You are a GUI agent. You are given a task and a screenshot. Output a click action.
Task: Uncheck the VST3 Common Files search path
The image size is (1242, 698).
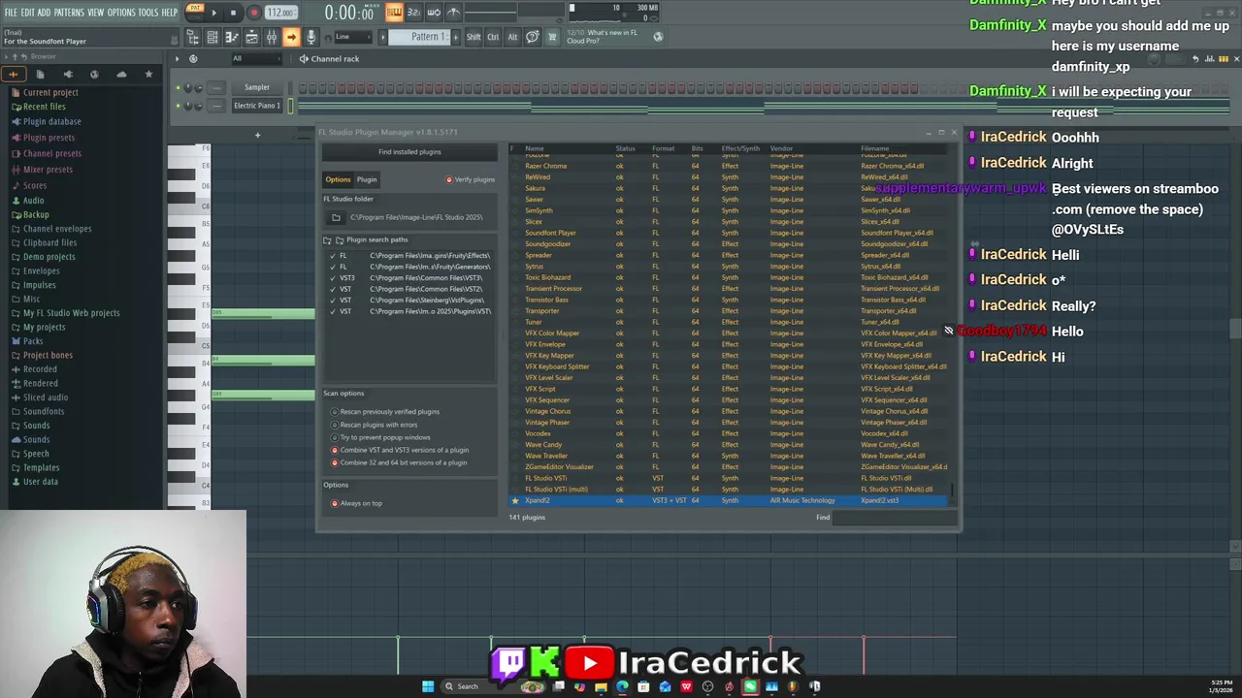coord(333,278)
